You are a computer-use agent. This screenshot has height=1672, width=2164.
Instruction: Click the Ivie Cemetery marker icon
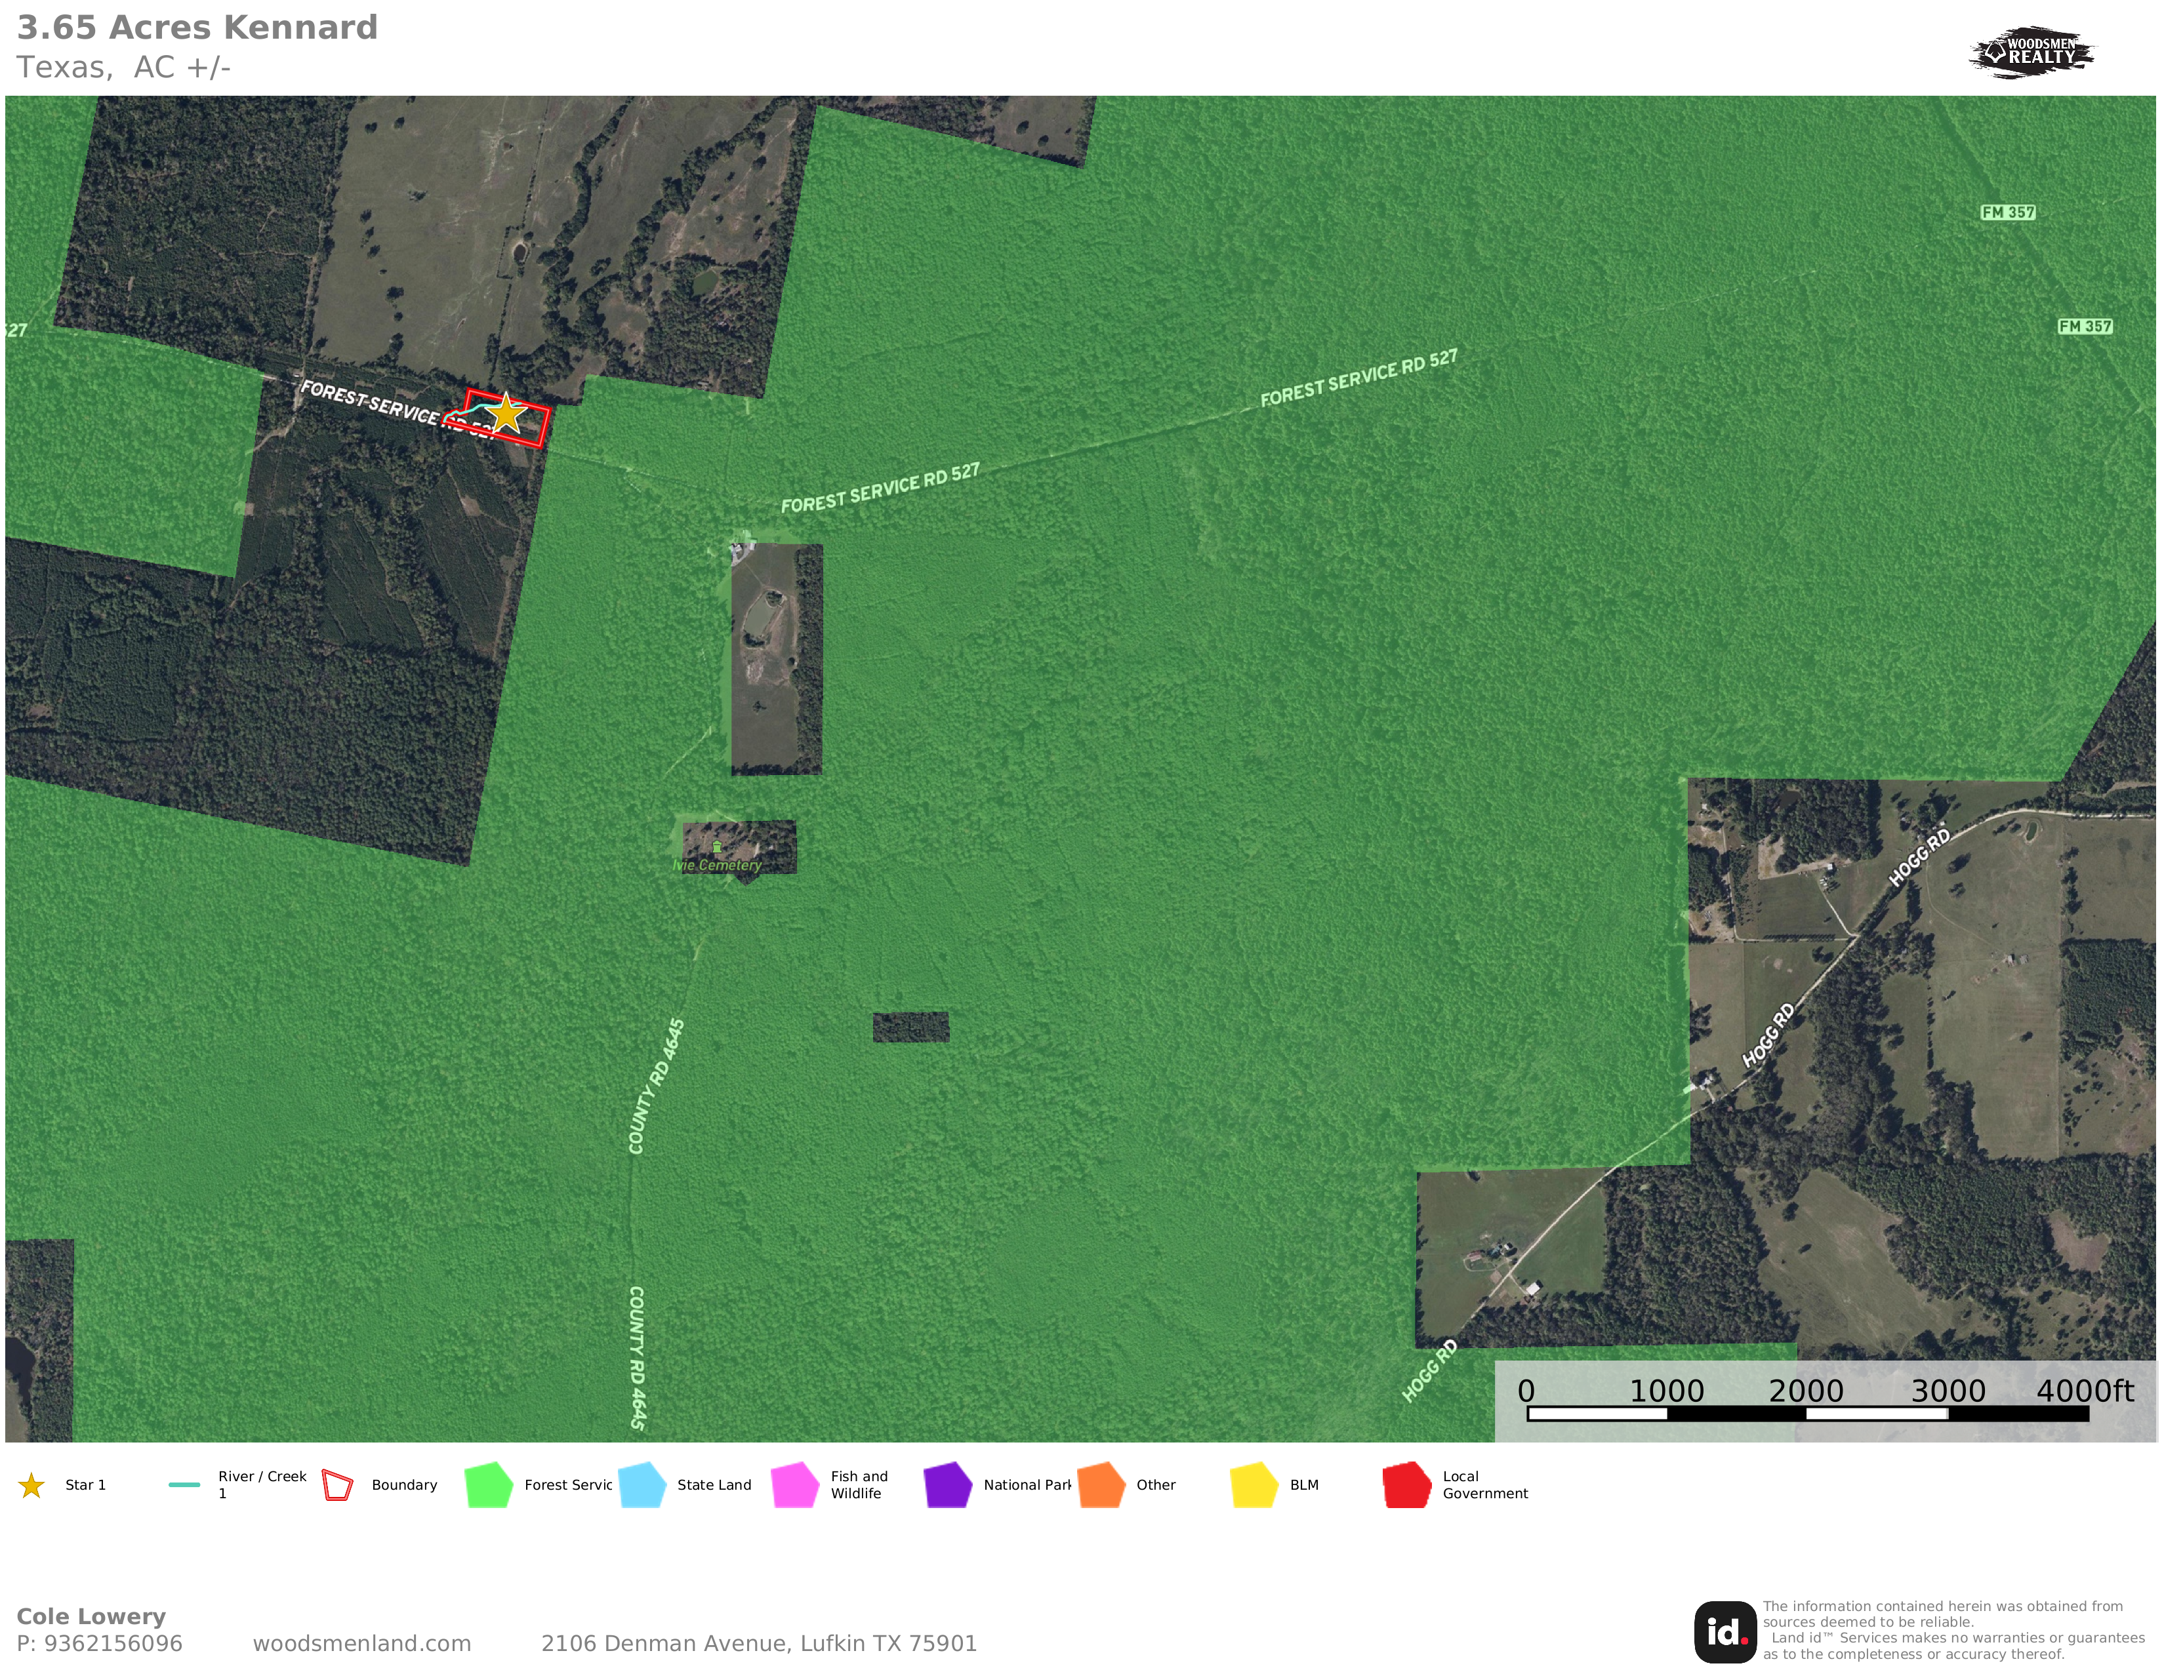716,847
